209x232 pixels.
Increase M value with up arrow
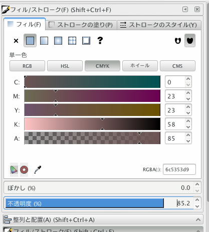188,93
